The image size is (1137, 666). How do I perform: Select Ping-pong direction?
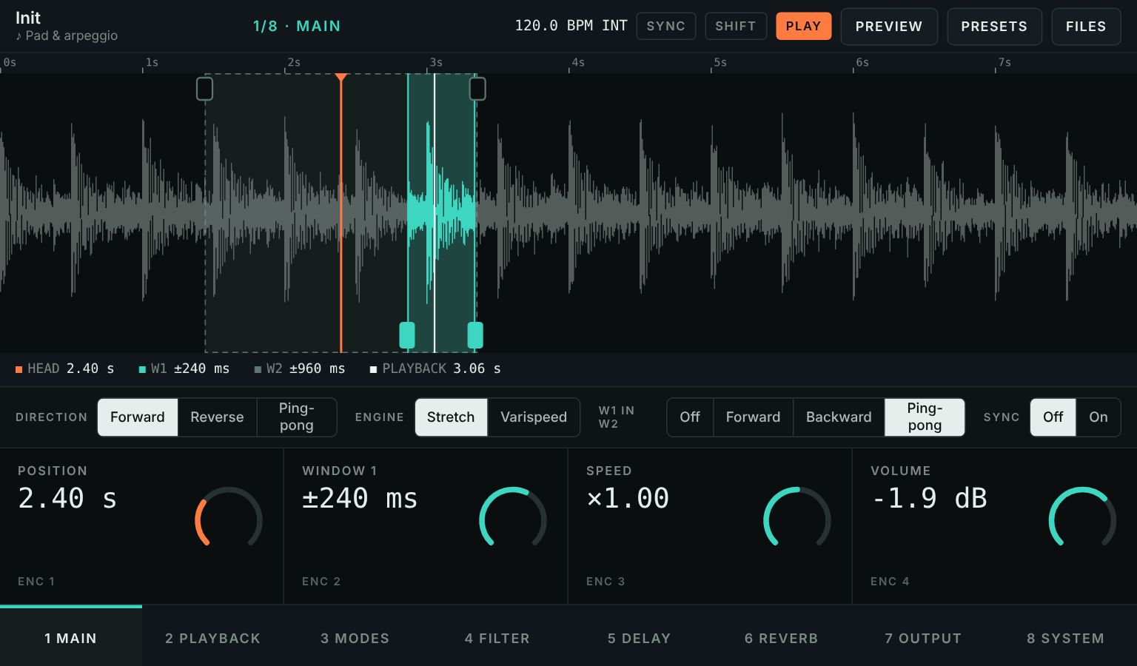297,417
